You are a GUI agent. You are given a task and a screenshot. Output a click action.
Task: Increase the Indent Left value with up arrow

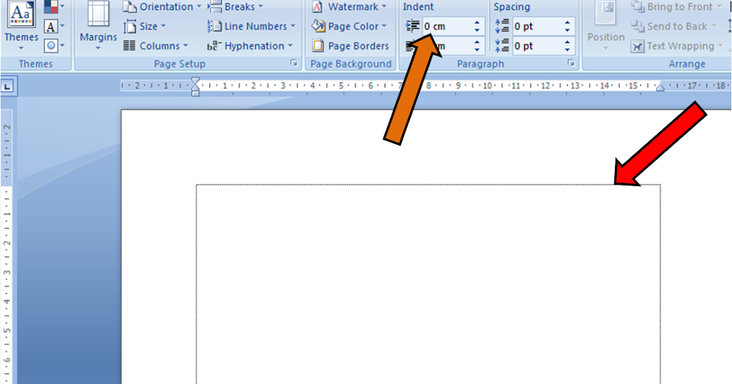[x=476, y=23]
